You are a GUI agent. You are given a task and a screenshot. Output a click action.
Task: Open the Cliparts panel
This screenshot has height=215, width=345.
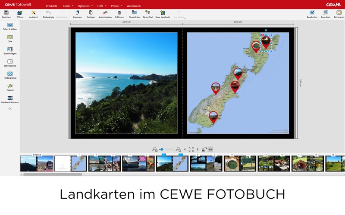coord(10,88)
